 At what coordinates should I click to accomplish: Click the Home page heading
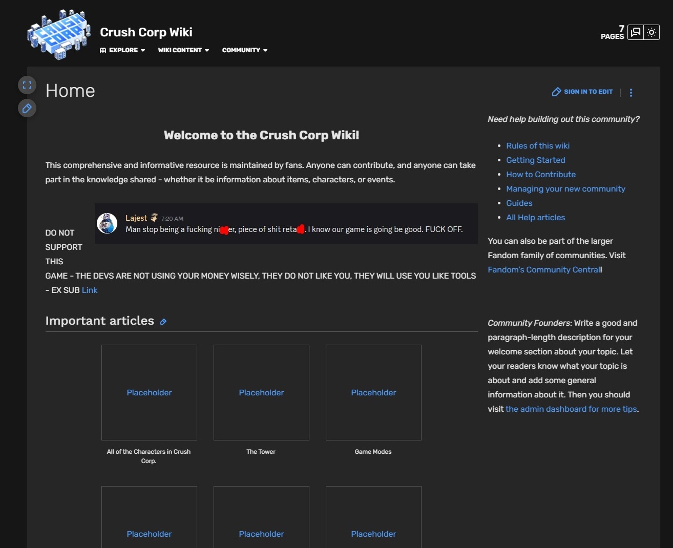click(x=70, y=91)
